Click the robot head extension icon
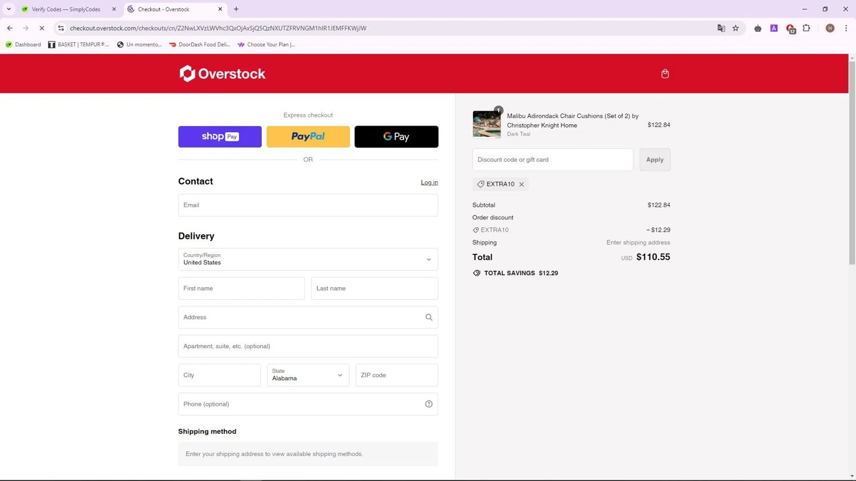Screen dimensions: 856x481 (x=758, y=28)
